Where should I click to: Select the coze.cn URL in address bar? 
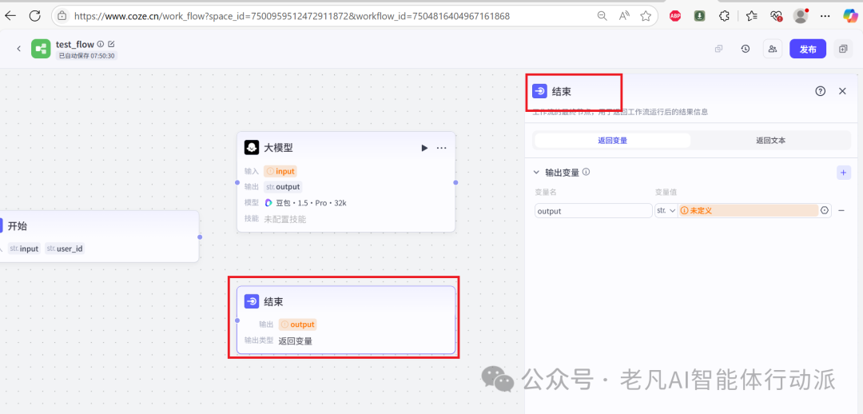292,16
